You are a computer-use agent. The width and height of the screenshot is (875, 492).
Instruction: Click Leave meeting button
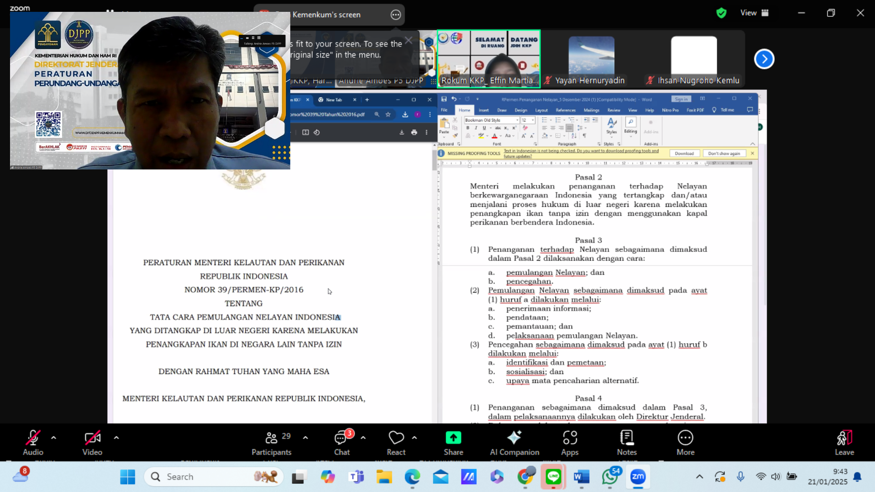[844, 442]
